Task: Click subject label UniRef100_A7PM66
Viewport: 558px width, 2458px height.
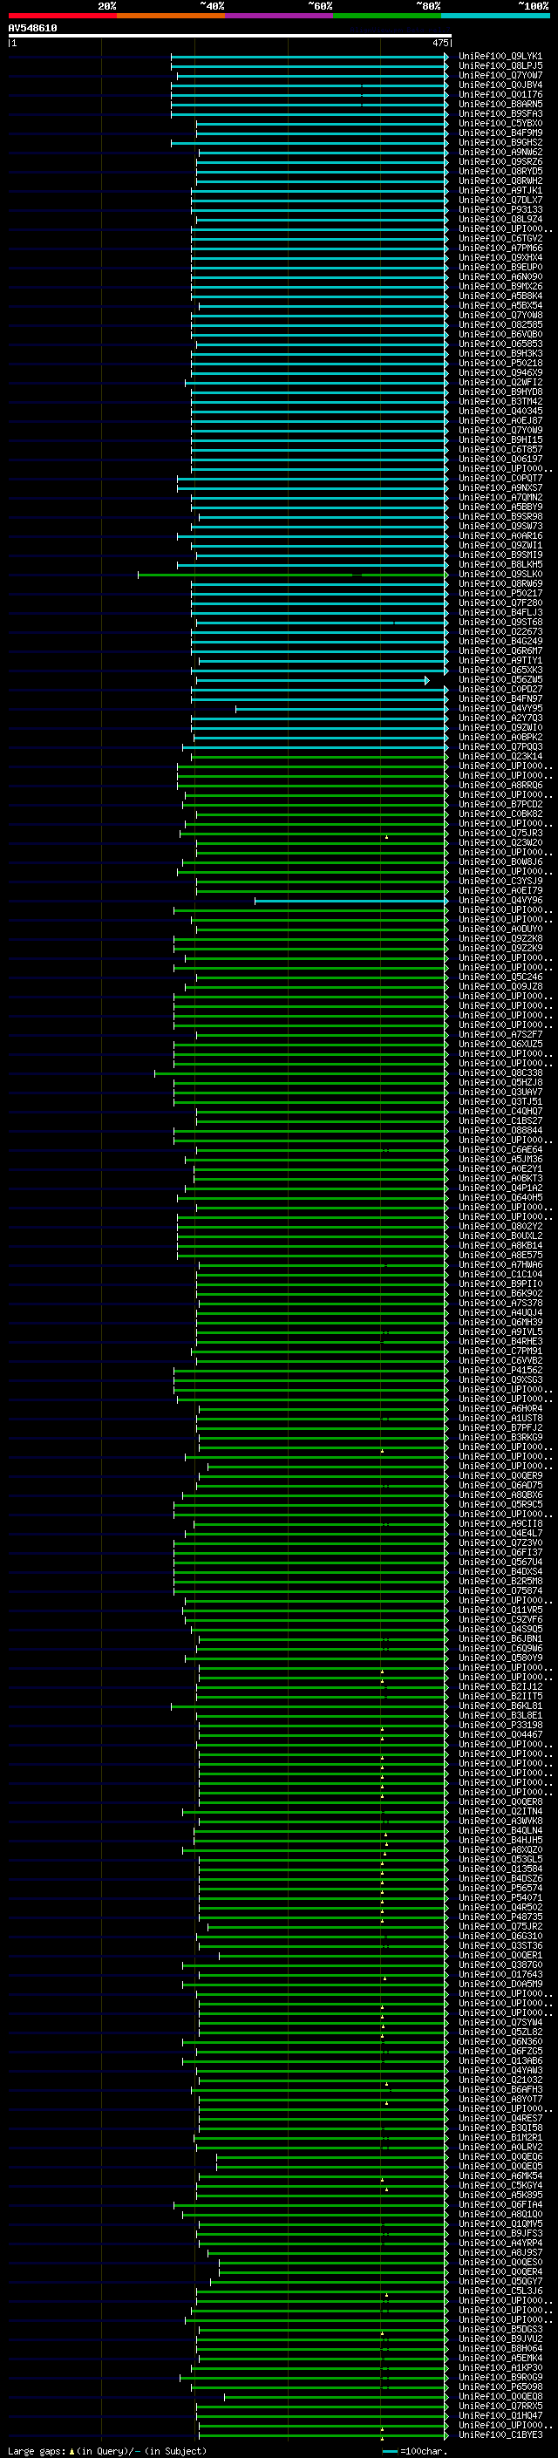Action: [x=500, y=249]
